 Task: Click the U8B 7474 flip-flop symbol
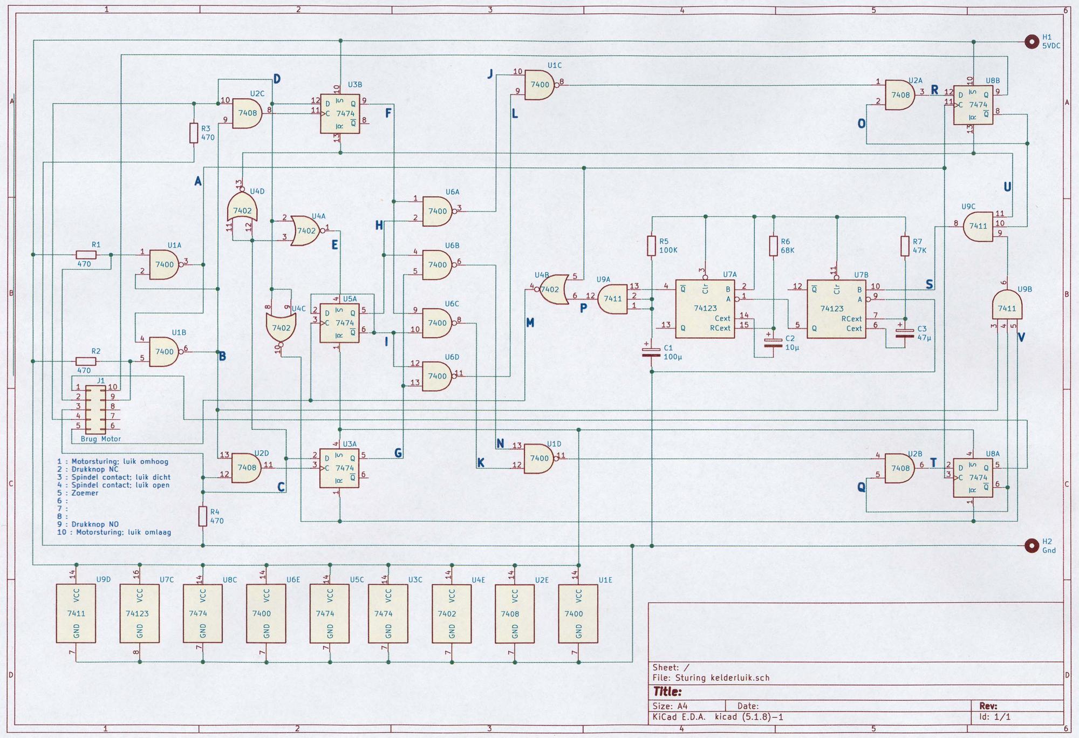(973, 105)
